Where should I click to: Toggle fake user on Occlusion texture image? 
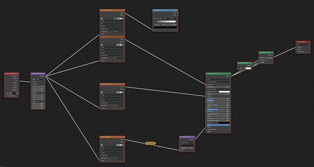[x=117, y=19]
